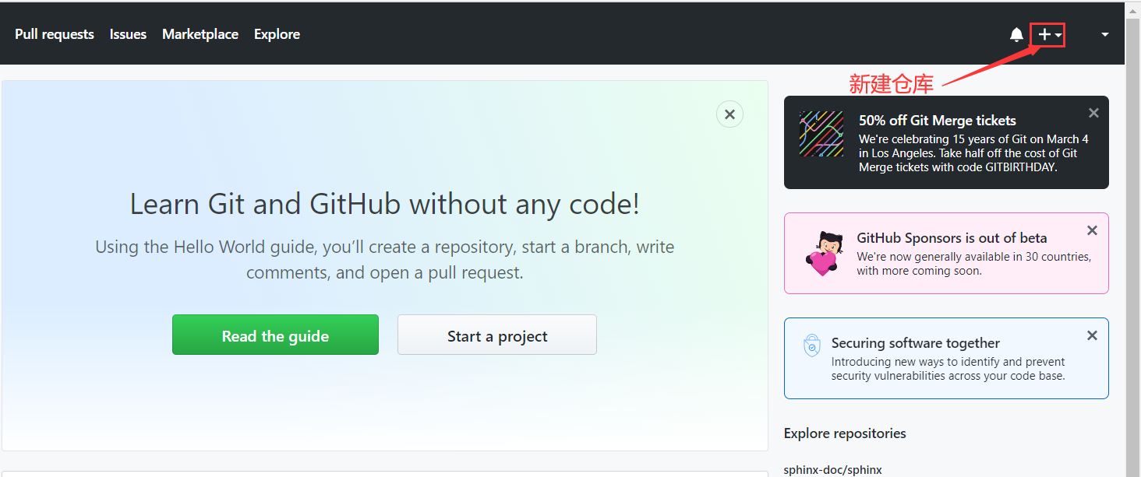The width and height of the screenshot is (1141, 477).
Task: Open the notifications bell
Action: 1016,34
